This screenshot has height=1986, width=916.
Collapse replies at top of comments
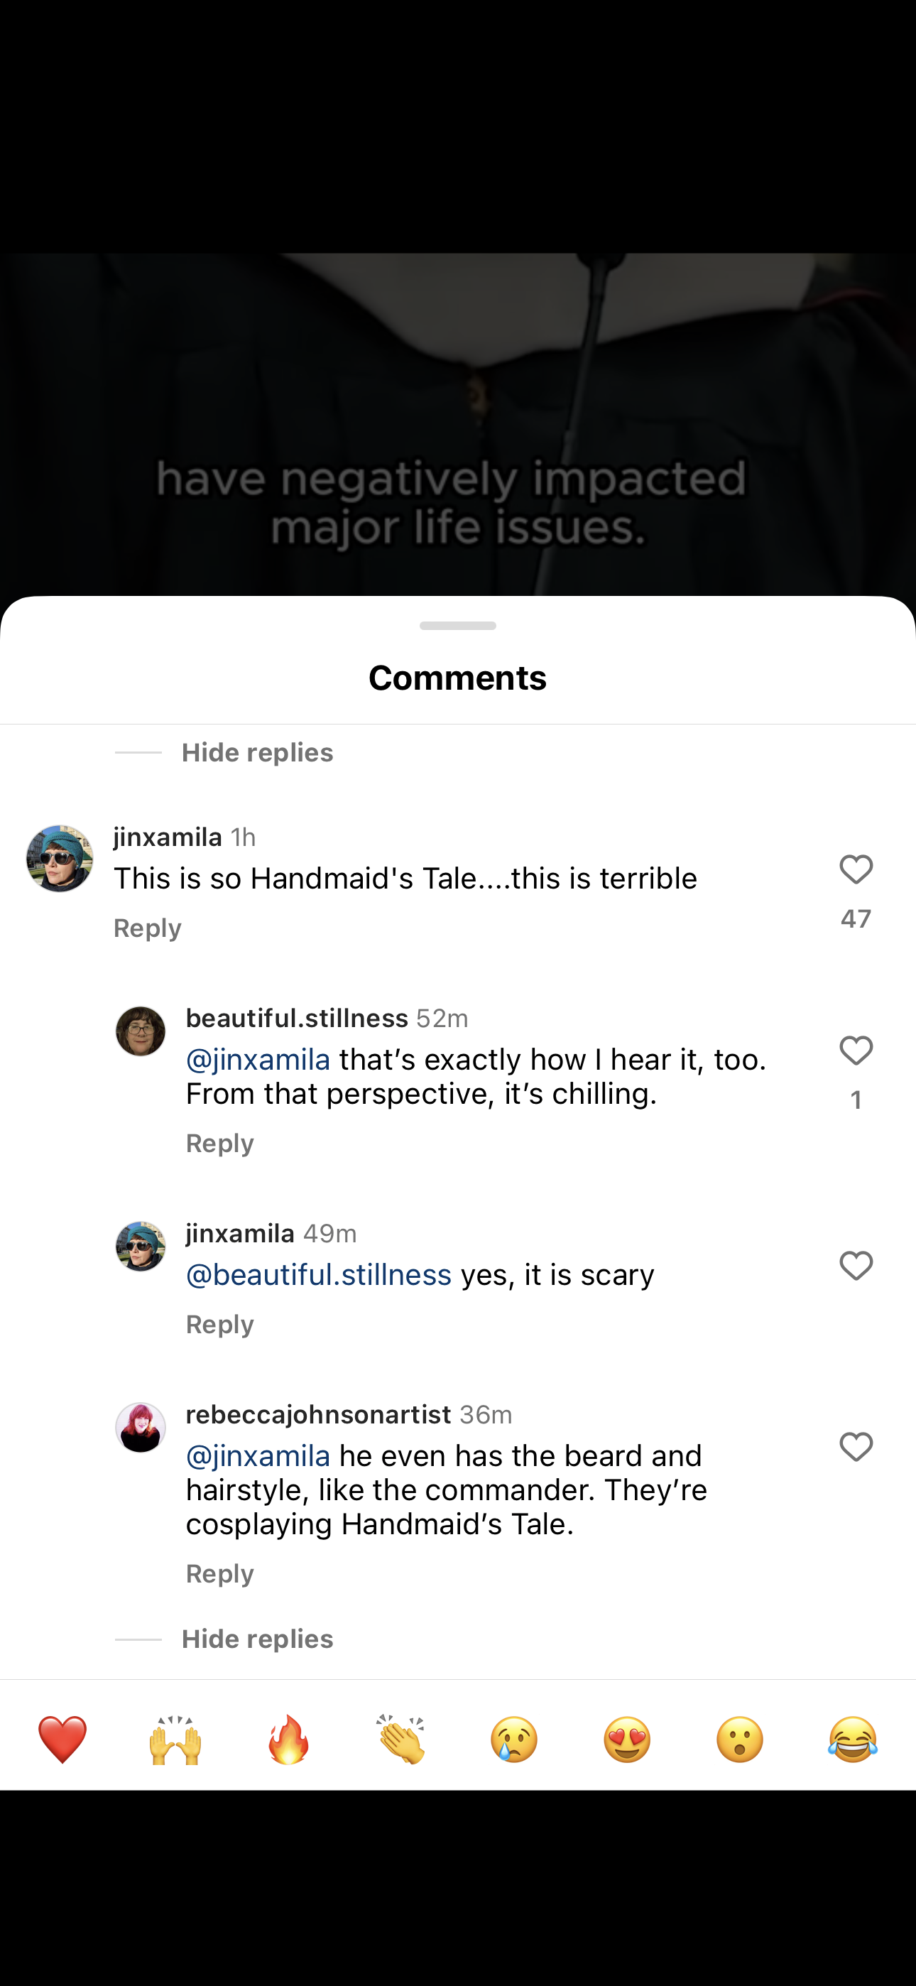257,752
